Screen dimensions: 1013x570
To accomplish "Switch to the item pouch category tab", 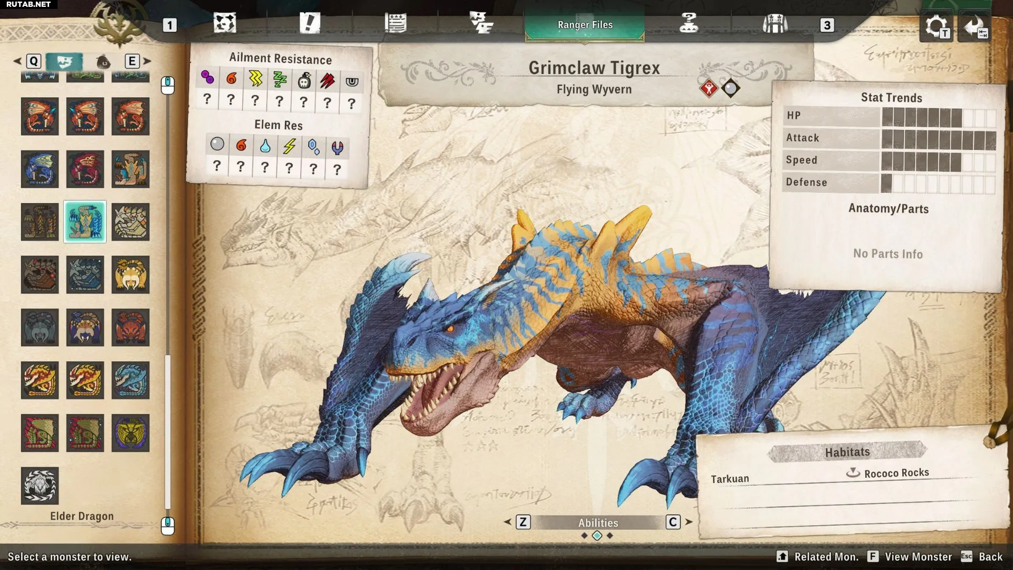I will pos(103,62).
